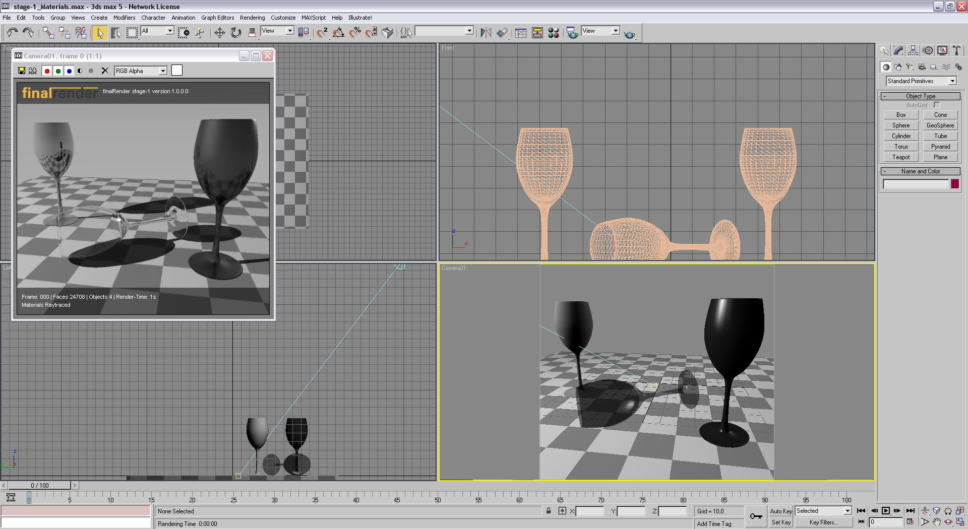968x529 pixels.
Task: Pick the Rectangular Selection Region tool
Action: [x=132, y=33]
